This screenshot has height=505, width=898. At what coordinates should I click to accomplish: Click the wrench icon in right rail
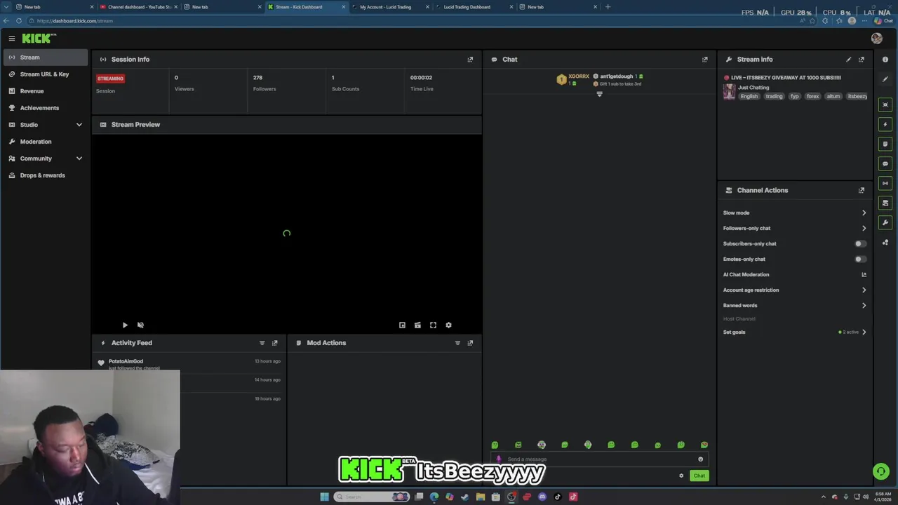point(885,222)
